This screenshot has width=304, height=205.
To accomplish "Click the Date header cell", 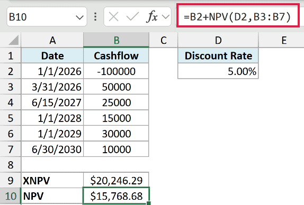I will click(x=52, y=55).
